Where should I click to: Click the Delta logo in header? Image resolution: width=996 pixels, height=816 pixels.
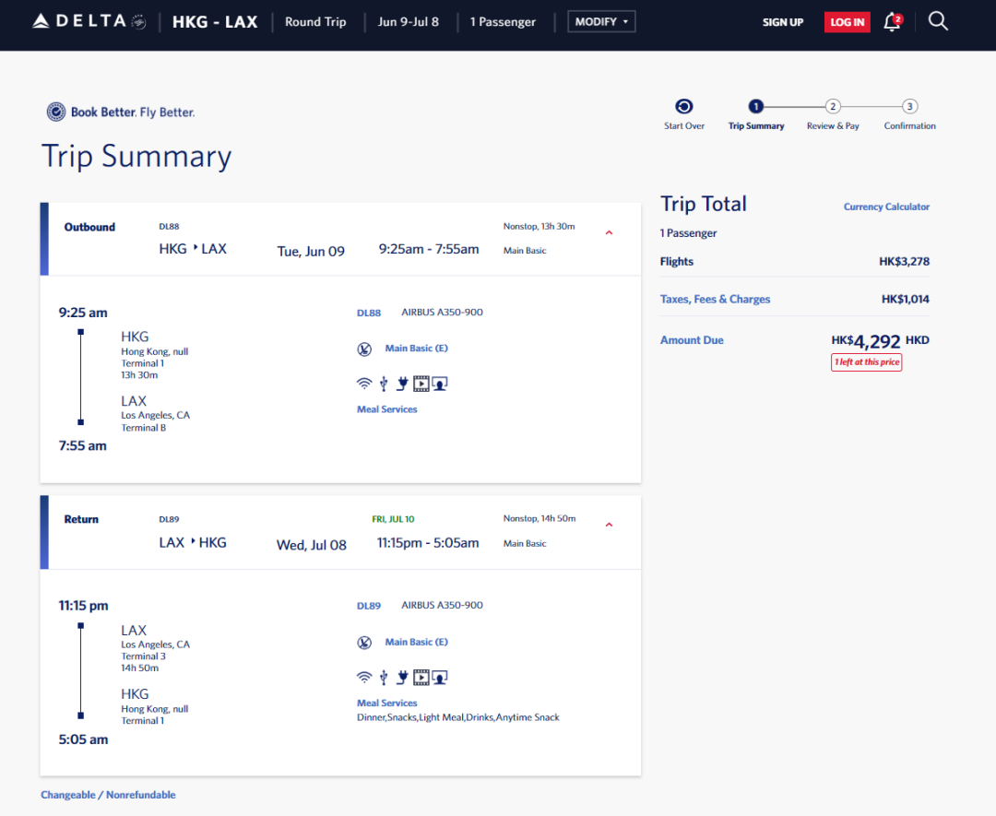tap(89, 21)
